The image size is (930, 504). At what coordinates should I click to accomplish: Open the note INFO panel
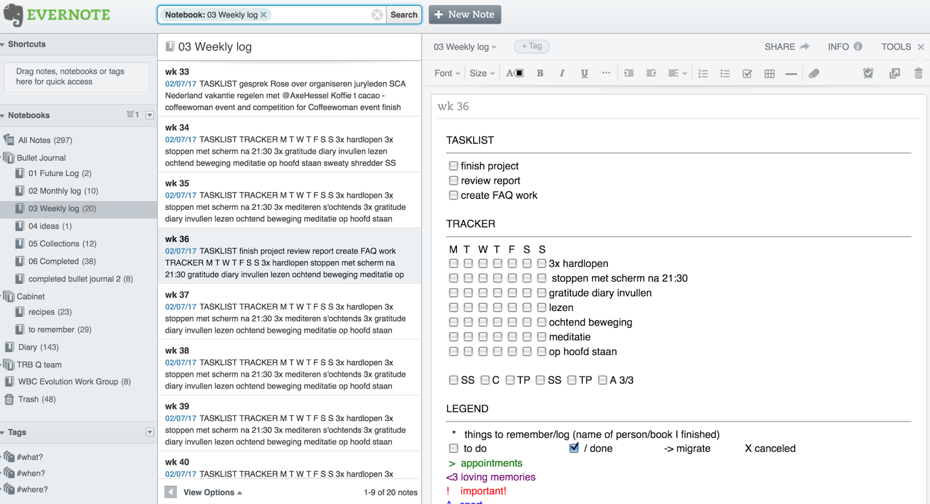click(x=845, y=47)
